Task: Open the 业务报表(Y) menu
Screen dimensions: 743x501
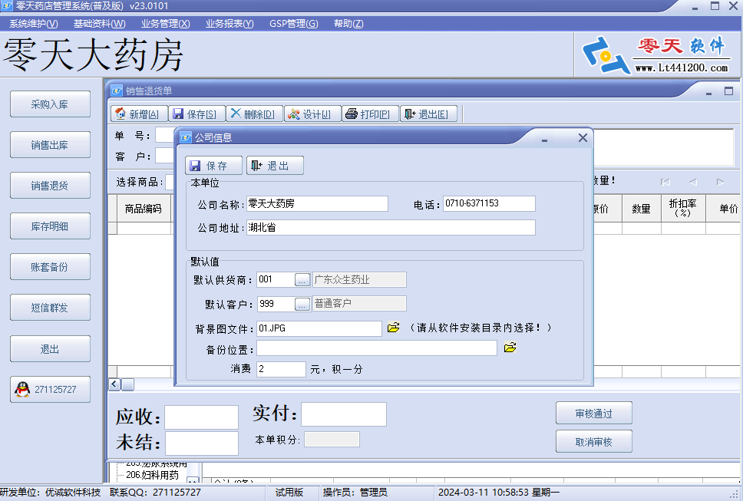Action: [230, 24]
